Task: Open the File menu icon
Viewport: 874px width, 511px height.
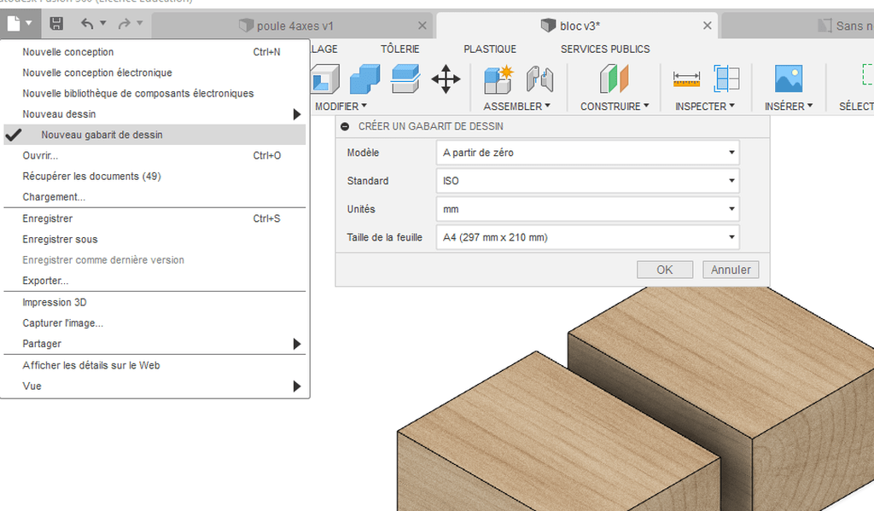Action: [x=19, y=23]
